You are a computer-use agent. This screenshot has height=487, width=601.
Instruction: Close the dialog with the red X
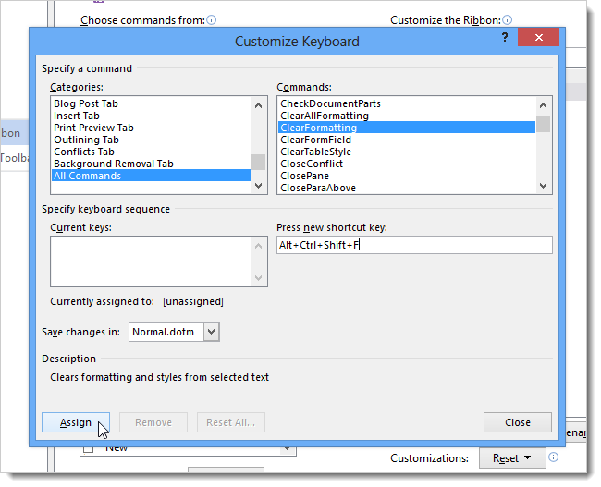pos(538,37)
